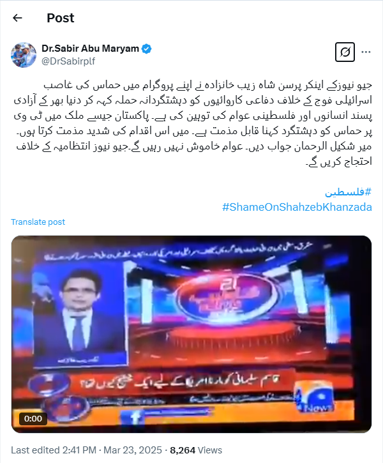
Task: View the 8,264 Views count
Action: pos(196,450)
